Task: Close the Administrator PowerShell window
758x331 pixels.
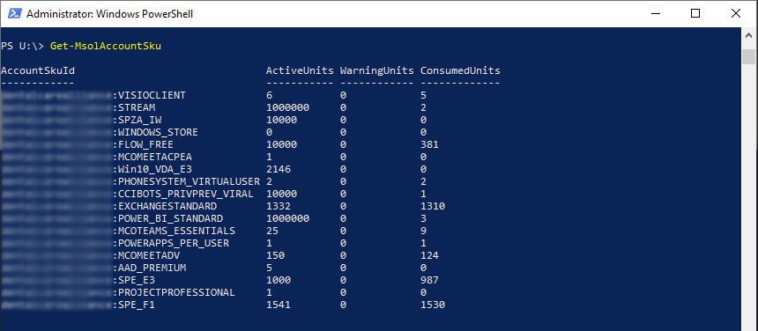Action: coord(736,13)
